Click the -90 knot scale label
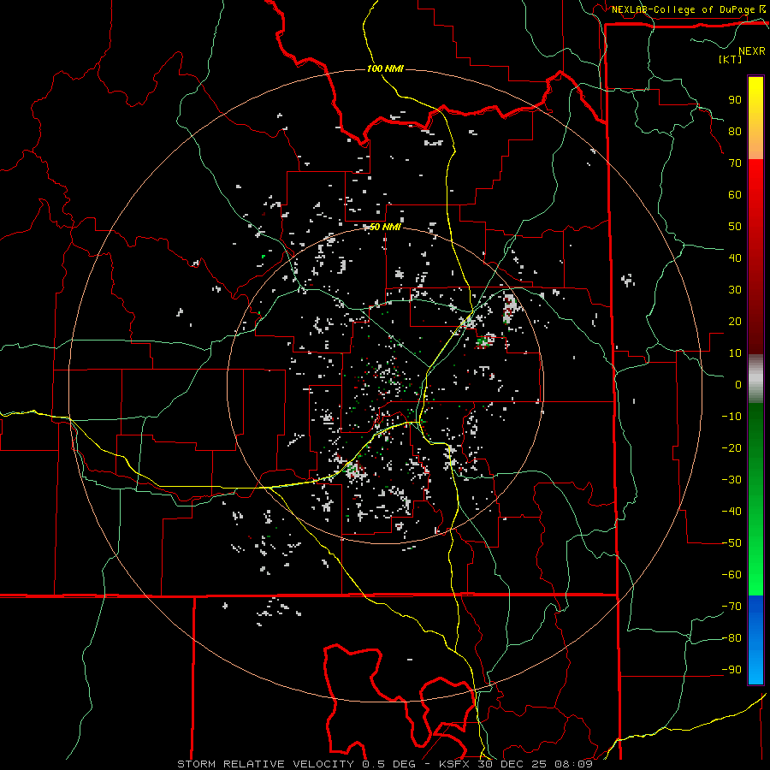 tap(731, 670)
